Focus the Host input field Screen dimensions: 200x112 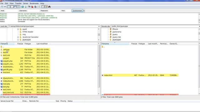12,11
